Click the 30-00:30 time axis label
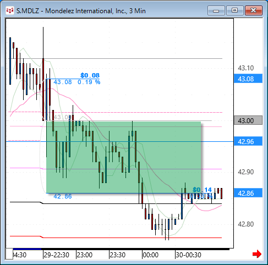This screenshot has height=265, width=268. coord(188,255)
